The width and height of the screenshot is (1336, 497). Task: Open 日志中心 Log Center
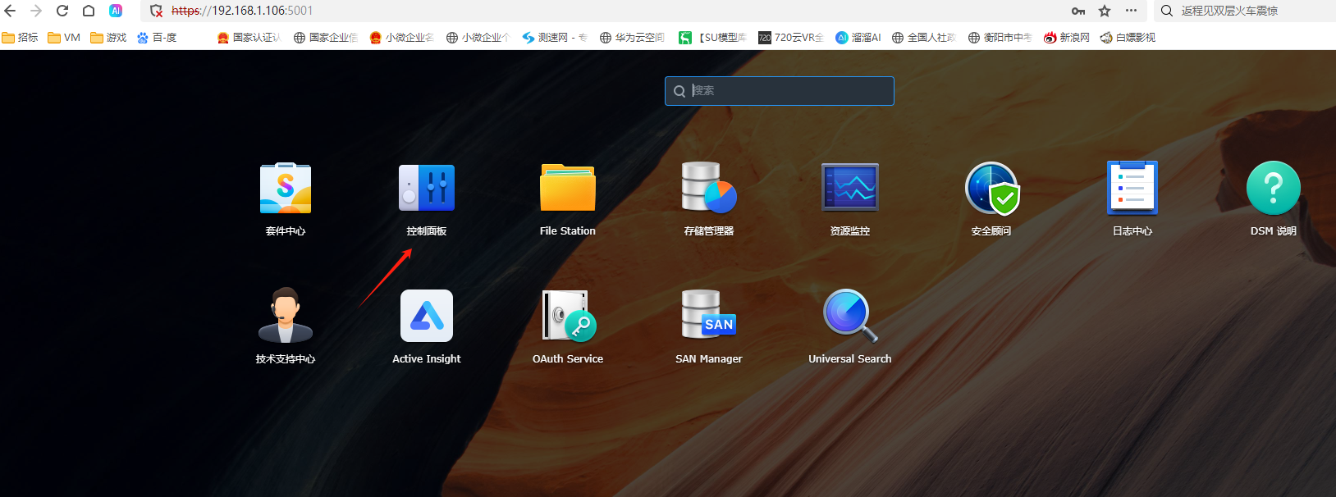(1132, 189)
